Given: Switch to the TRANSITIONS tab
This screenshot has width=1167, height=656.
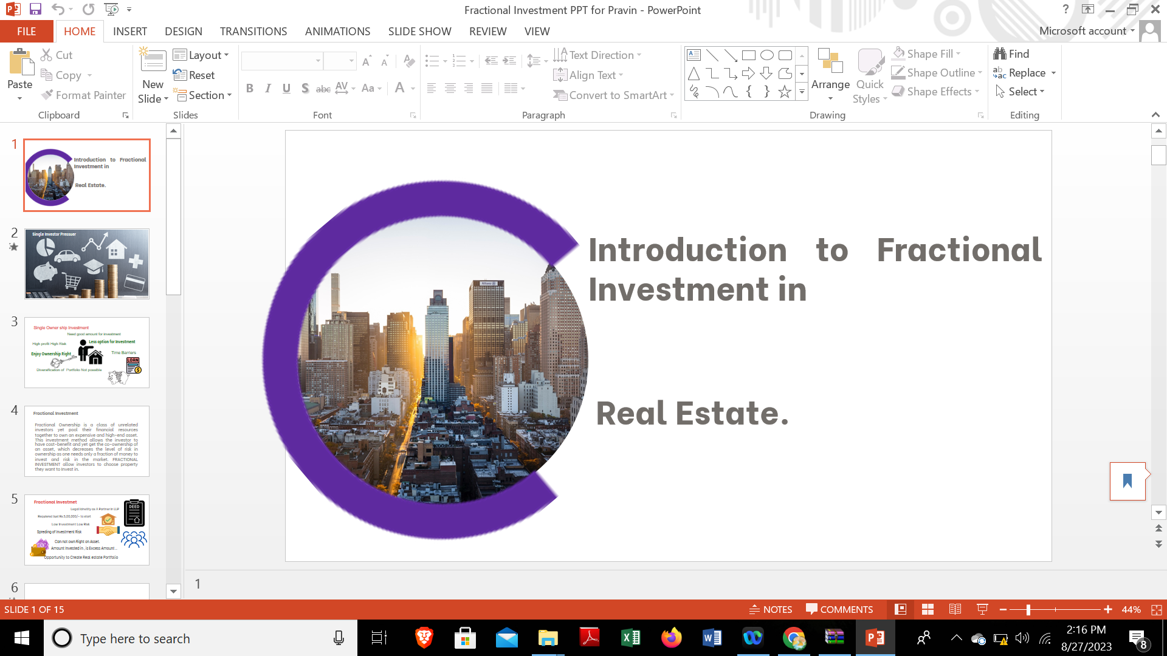Looking at the screenshot, I should point(253,31).
